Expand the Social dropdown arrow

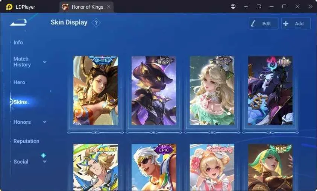pos(45,162)
